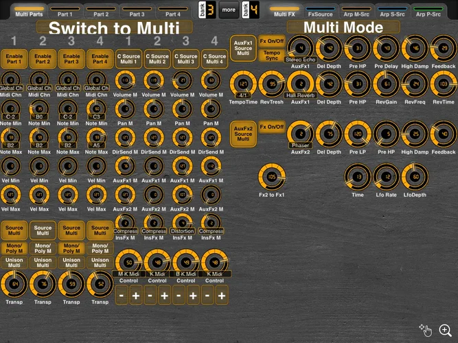Viewport: 458px width, 343px height.
Task: Toggle AuxFx1 Source Multi button
Action: pyautogui.click(x=243, y=49)
